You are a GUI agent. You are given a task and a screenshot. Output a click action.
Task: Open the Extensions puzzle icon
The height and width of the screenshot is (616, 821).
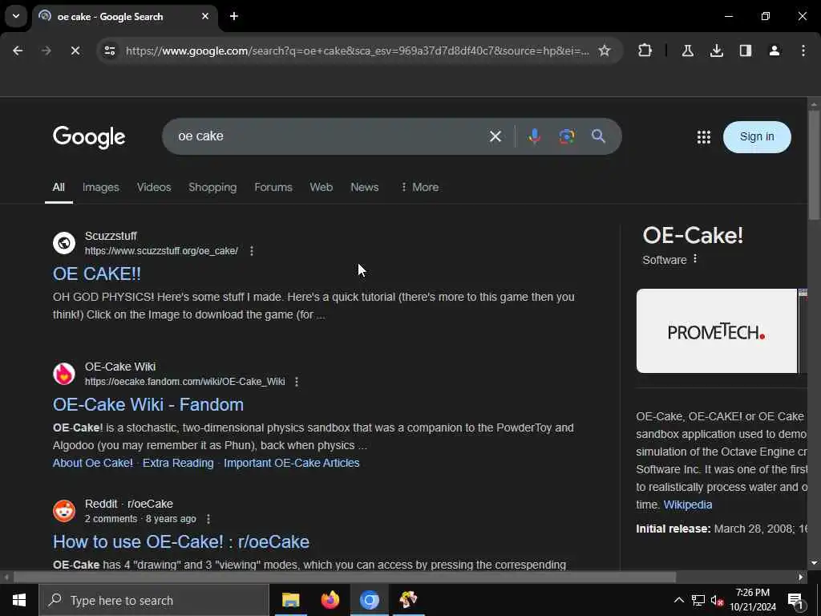645,51
